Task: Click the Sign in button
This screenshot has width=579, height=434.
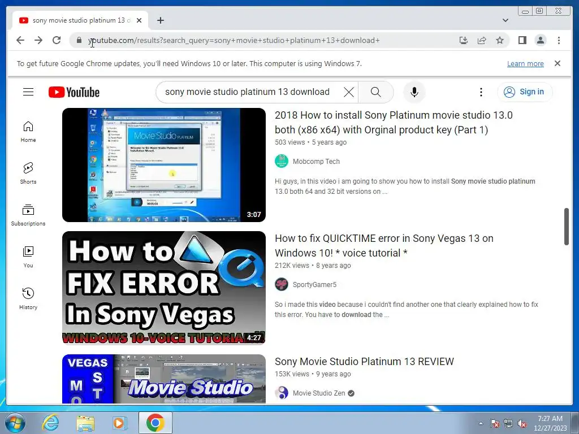Action: pos(525,92)
